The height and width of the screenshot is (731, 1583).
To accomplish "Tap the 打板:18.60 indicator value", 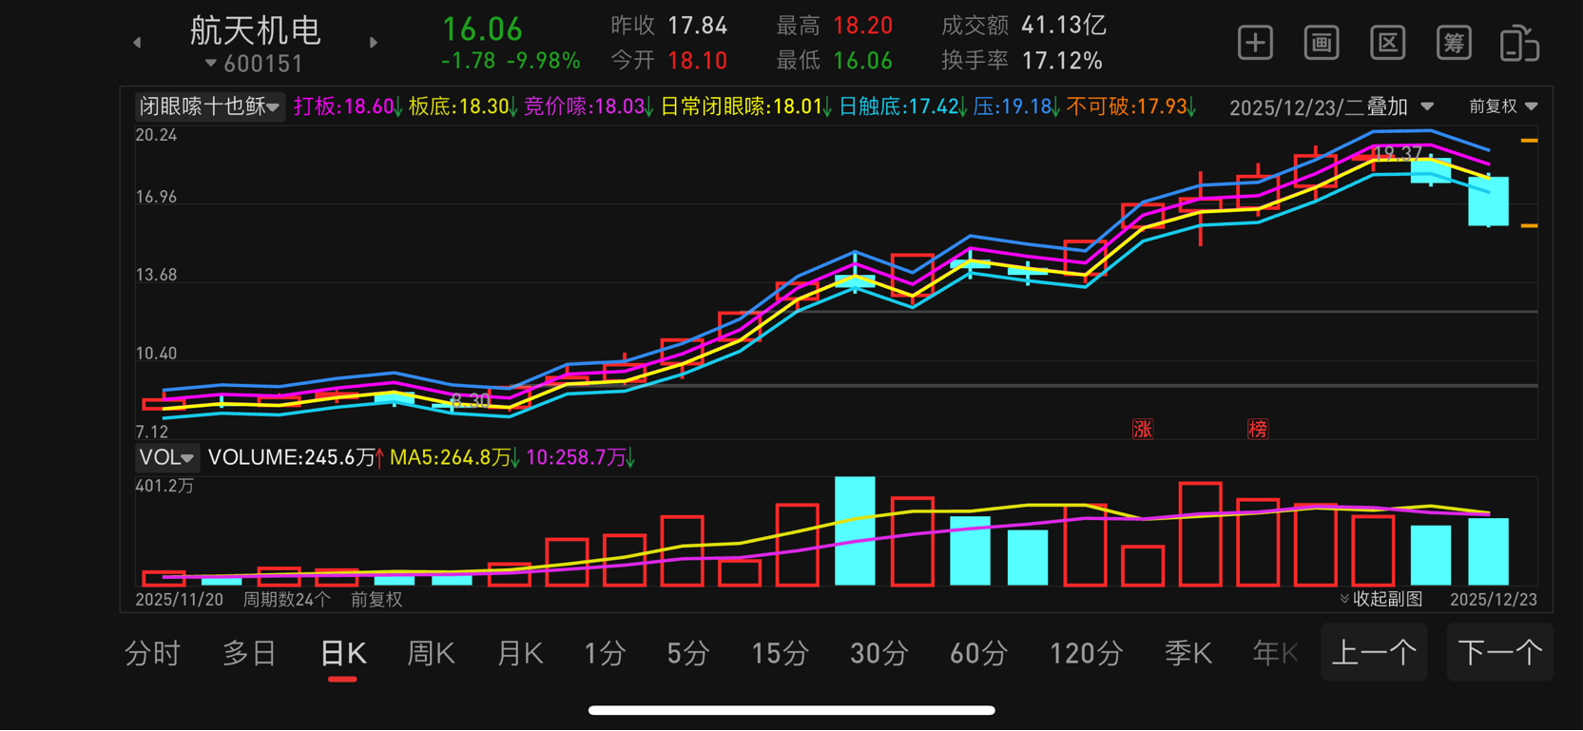I will [348, 106].
